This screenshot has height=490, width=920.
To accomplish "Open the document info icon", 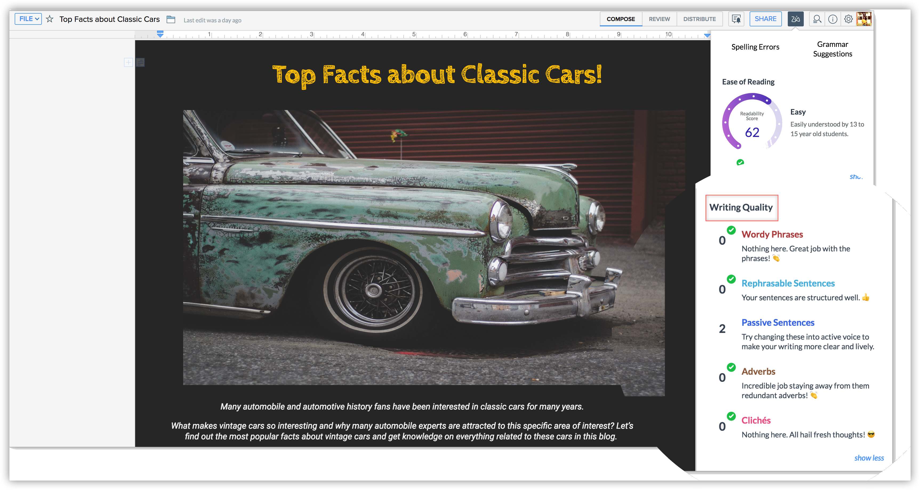I will click(833, 19).
